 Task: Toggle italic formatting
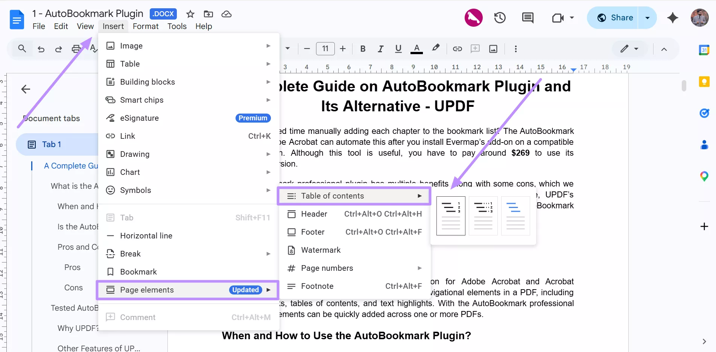point(380,49)
